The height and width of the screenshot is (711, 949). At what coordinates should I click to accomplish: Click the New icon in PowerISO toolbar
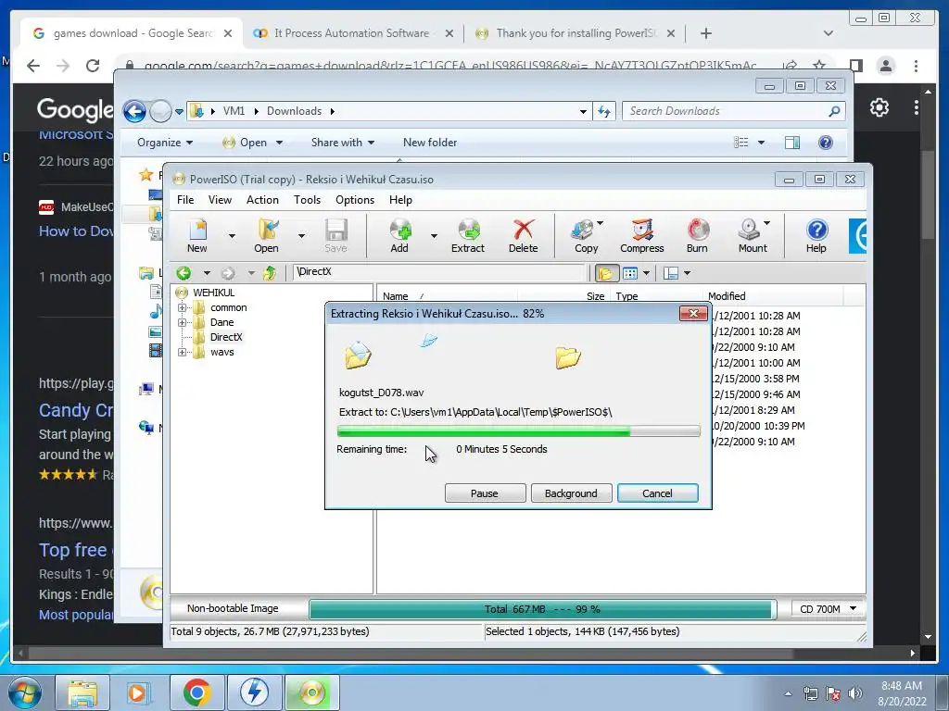click(x=197, y=234)
